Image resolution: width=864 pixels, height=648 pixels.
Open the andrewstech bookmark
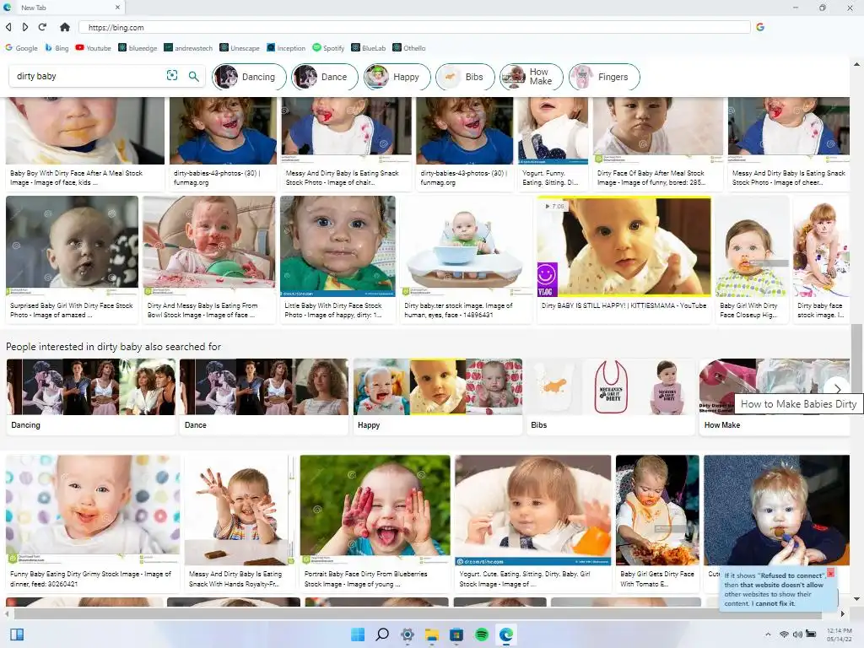click(188, 48)
